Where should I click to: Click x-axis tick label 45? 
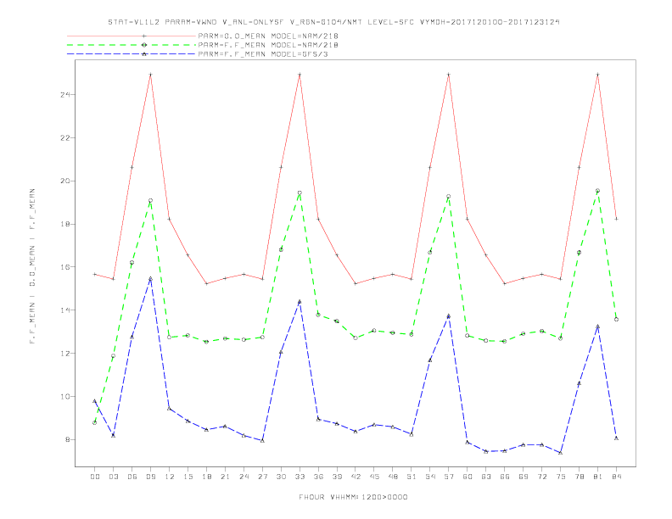pos(374,477)
